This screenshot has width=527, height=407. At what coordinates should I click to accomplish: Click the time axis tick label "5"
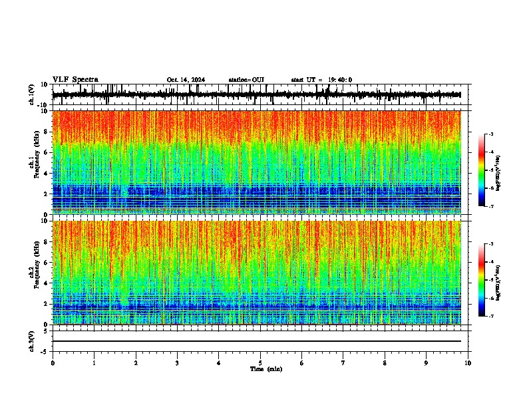[260, 363]
